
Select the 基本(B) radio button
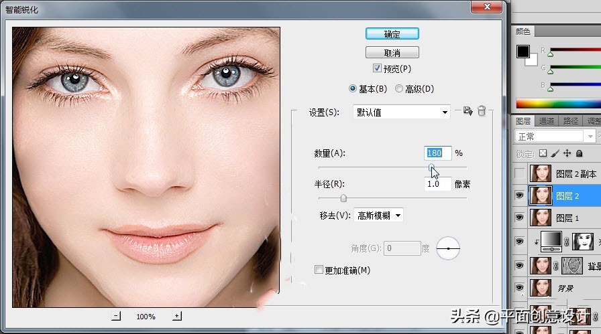click(353, 89)
